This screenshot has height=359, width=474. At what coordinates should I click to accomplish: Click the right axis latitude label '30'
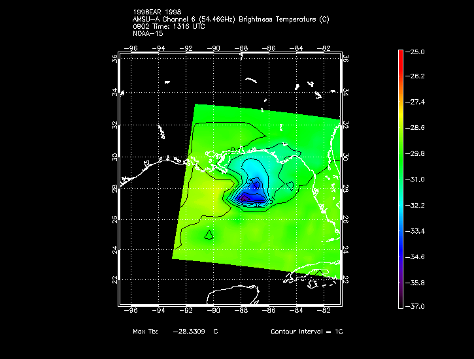coord(346,157)
